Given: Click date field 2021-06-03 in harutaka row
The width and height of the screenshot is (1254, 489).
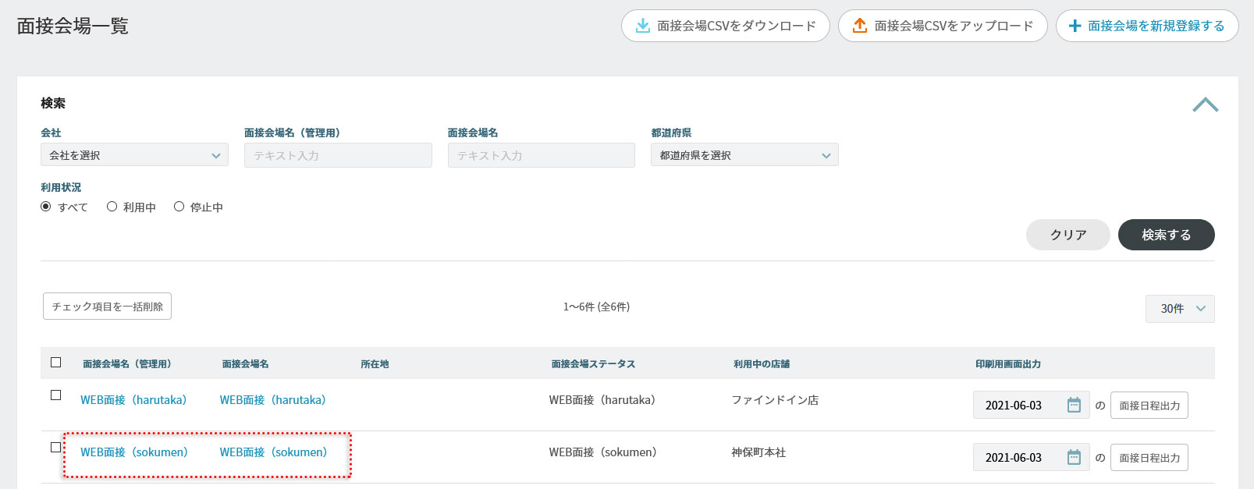Looking at the screenshot, I should [x=1031, y=405].
